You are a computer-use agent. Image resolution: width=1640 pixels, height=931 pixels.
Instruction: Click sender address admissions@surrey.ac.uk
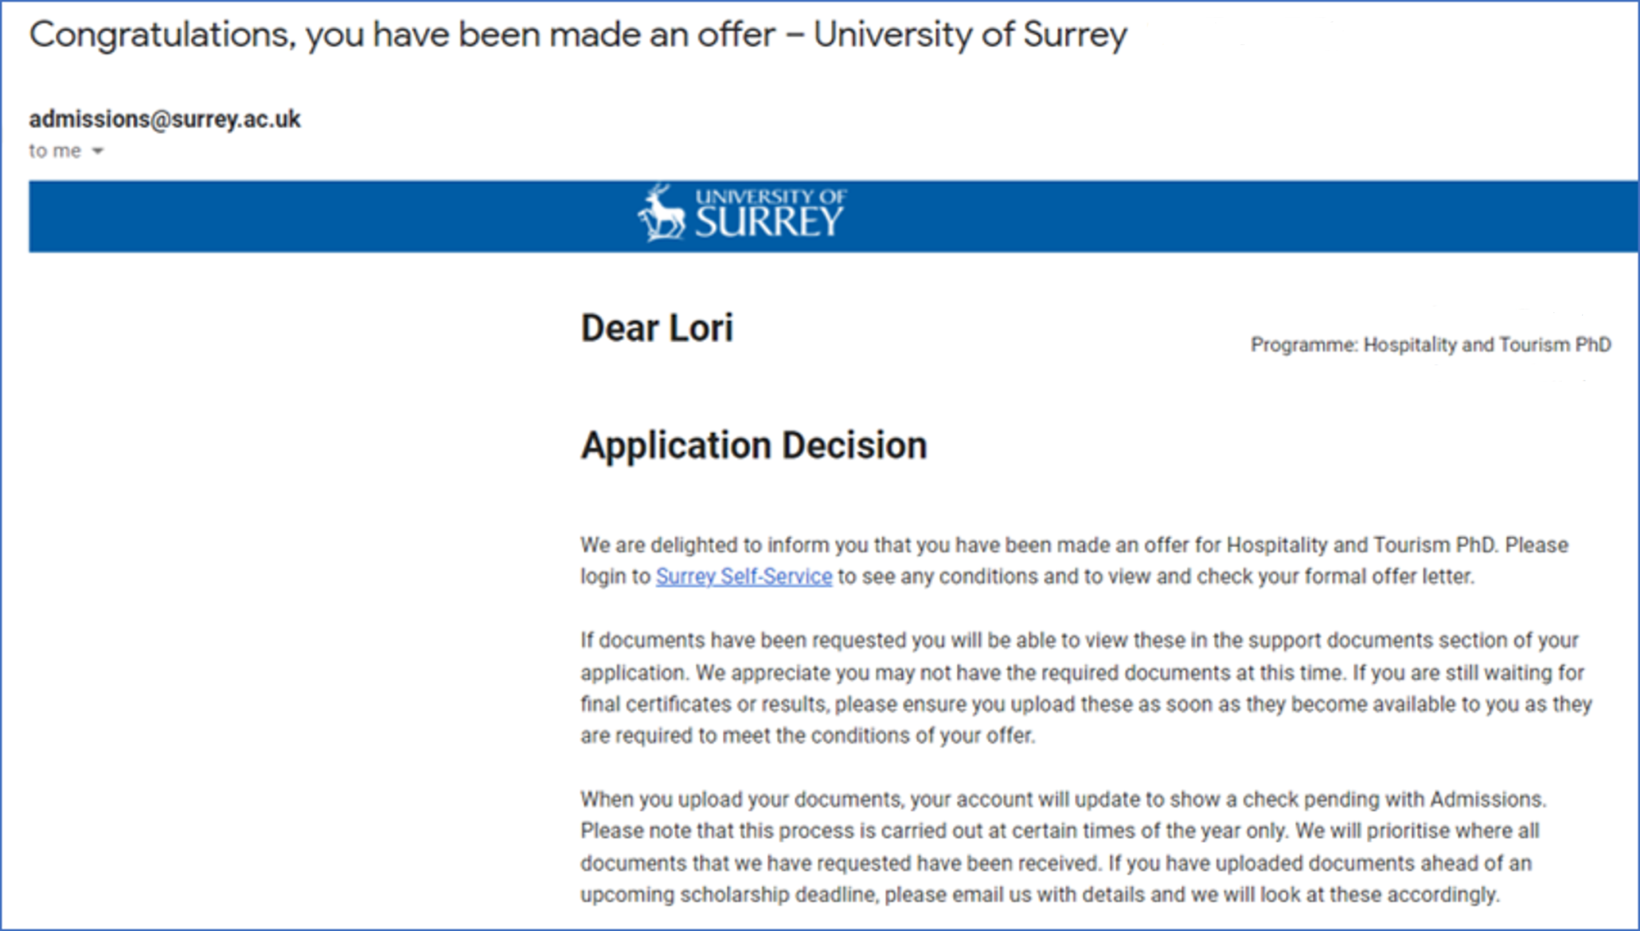[x=164, y=119]
